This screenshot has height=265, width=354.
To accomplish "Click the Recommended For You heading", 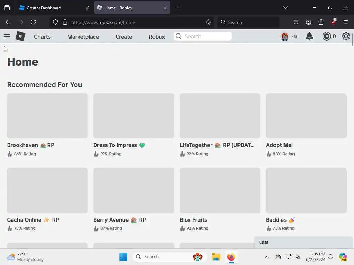I will 45,85.
